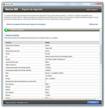Image resolution: width=105 pixels, height=108 pixels.
Task: Click the horizontal scrollbar thumb
Action: coord(51,99)
